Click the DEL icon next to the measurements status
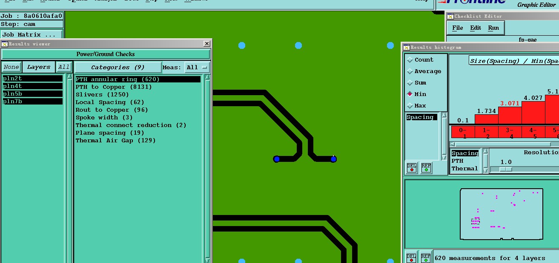559x263 pixels. tap(411, 257)
